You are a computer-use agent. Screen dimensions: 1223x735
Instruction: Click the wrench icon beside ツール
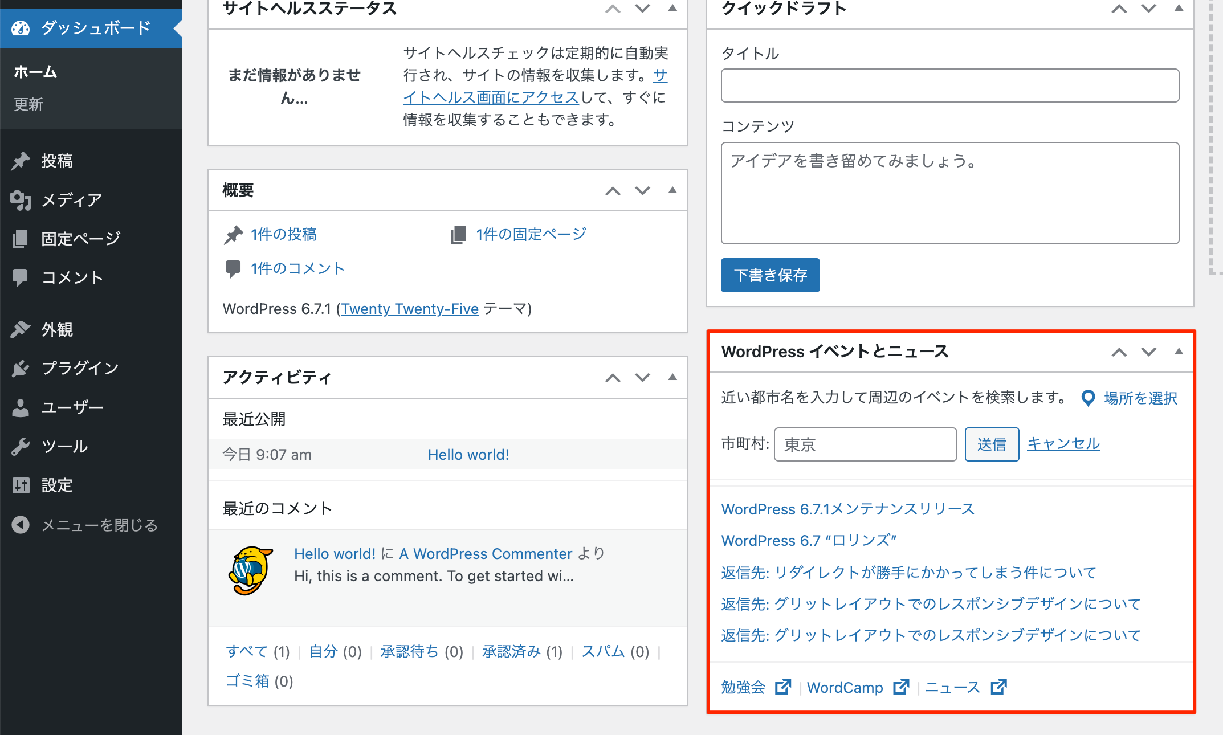pyautogui.click(x=21, y=446)
